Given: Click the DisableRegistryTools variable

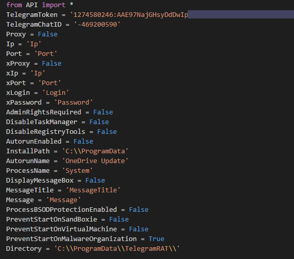Looking at the screenshot, I should click(46, 132).
